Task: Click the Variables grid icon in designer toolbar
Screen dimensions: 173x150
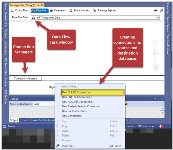Action: click(161, 10)
